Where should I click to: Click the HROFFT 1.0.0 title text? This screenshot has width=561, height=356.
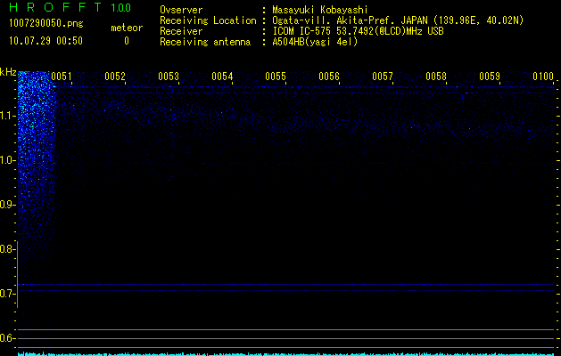tap(70, 7)
